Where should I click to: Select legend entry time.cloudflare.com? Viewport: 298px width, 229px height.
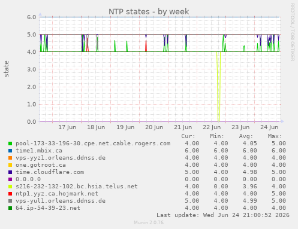click(50, 172)
